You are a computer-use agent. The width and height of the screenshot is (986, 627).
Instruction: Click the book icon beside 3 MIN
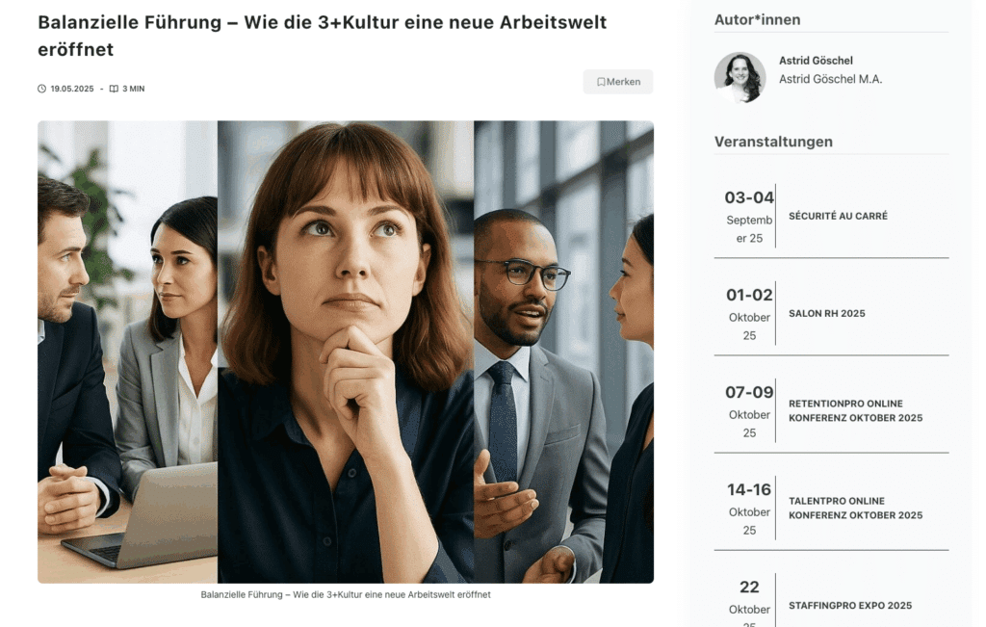pyautogui.click(x=114, y=89)
